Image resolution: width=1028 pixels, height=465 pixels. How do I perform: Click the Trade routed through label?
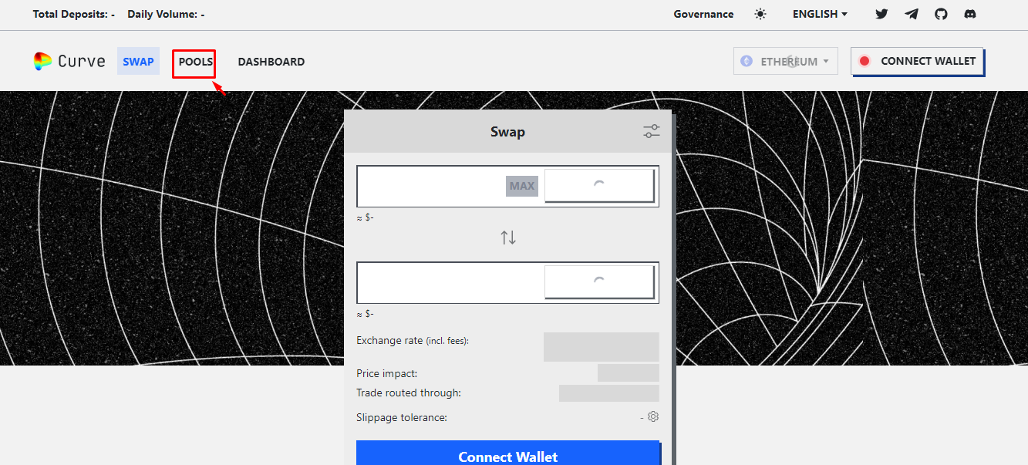coord(409,393)
